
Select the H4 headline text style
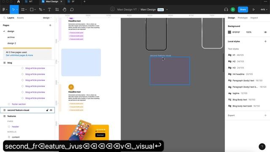(x=240, y=74)
